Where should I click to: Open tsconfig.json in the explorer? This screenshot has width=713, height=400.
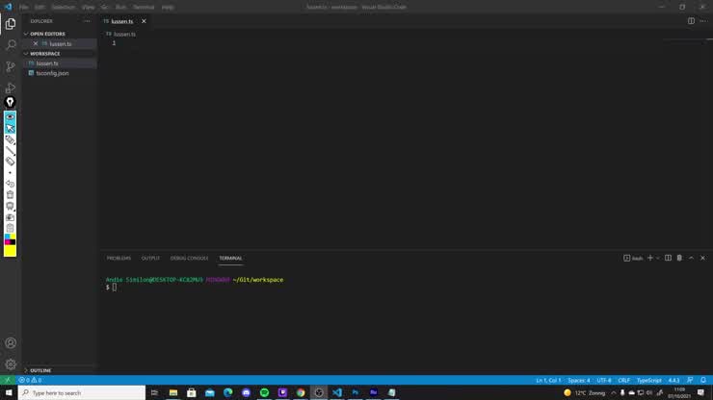coord(52,73)
